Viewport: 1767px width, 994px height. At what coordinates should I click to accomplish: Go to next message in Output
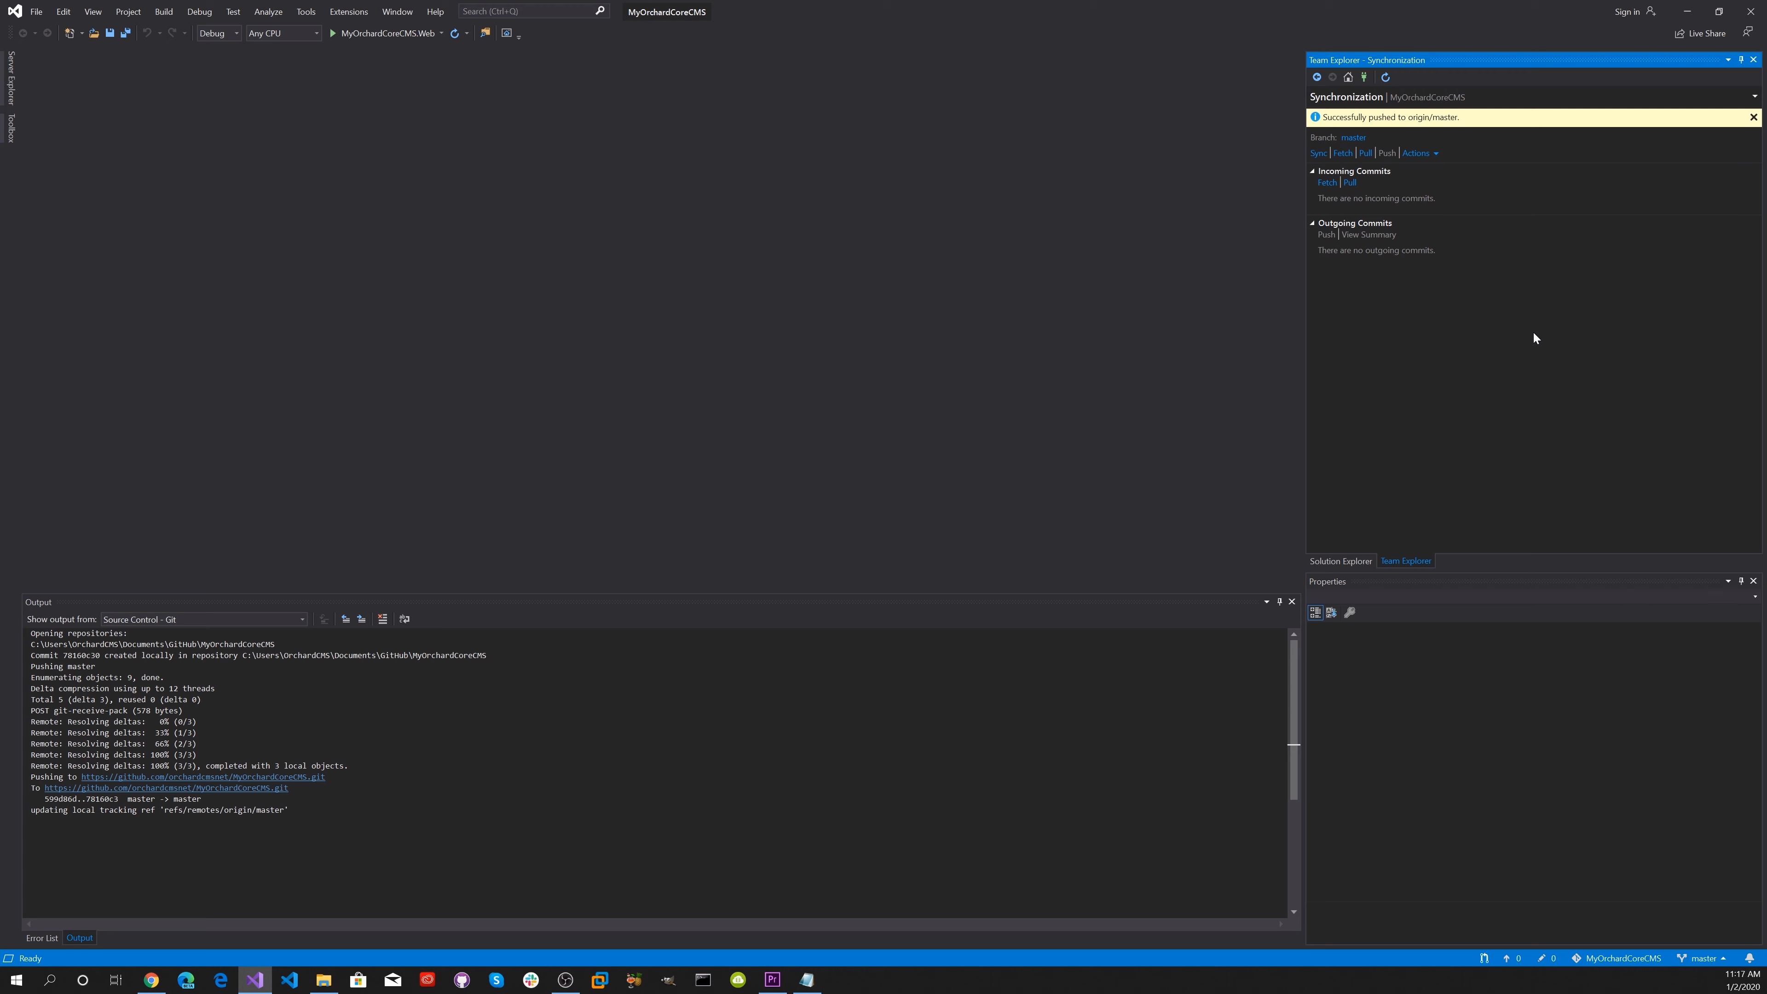click(362, 619)
